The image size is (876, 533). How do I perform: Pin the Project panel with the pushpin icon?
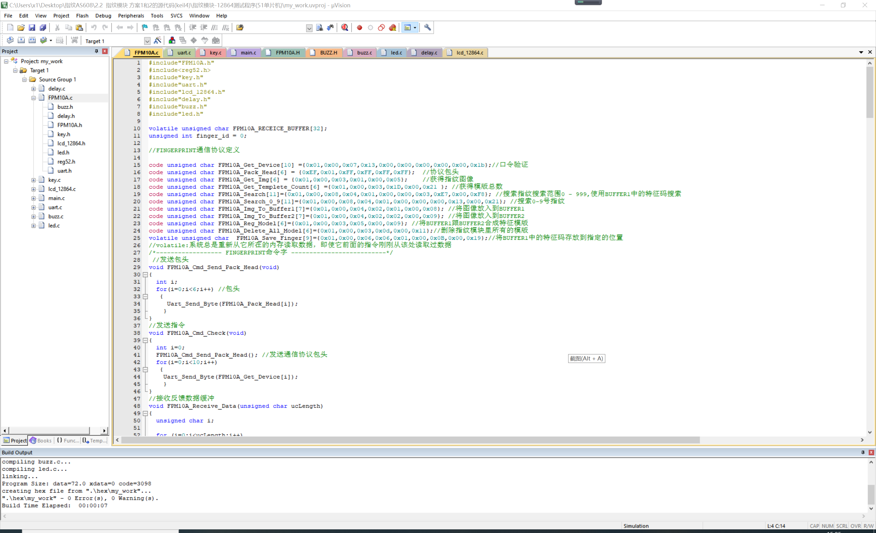coord(96,51)
